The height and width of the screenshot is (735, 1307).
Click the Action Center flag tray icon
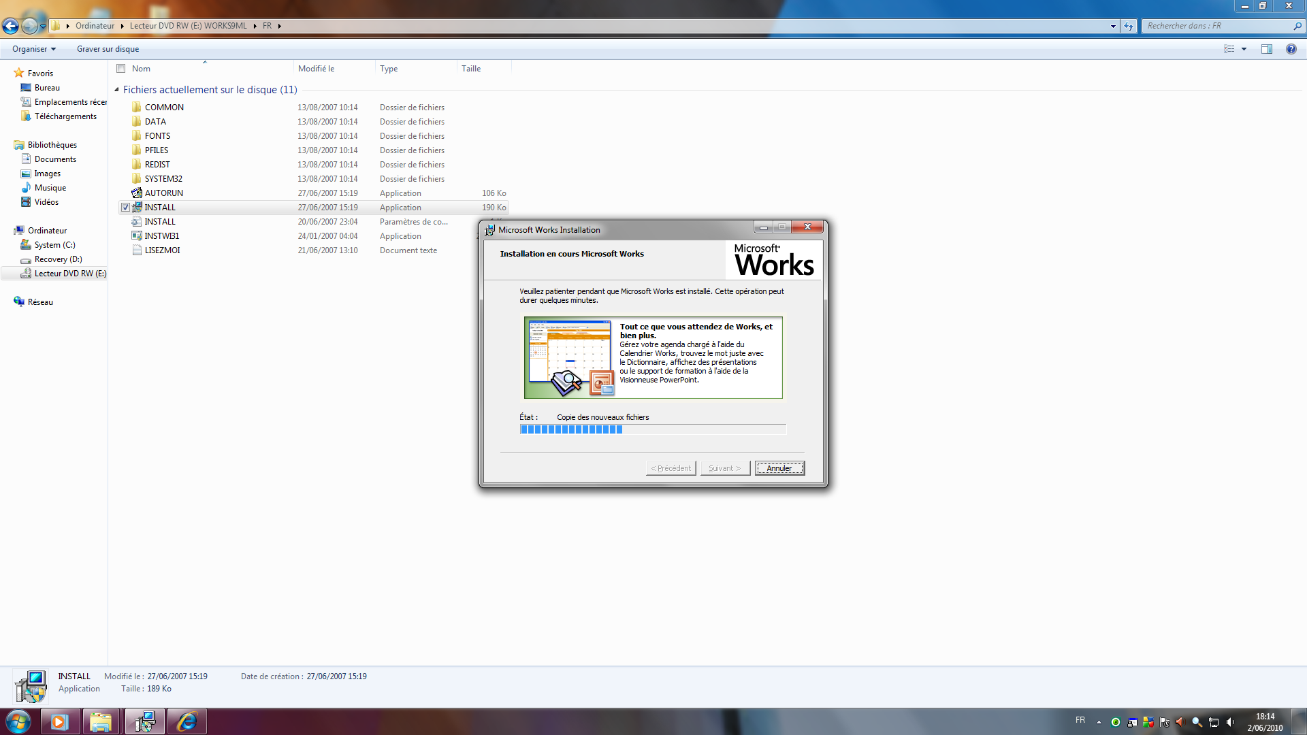[1164, 723]
